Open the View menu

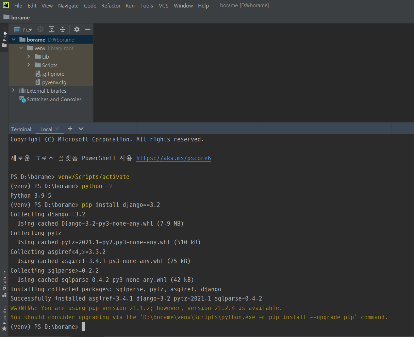(47, 6)
